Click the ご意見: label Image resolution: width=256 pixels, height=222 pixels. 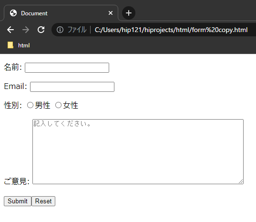(17, 181)
